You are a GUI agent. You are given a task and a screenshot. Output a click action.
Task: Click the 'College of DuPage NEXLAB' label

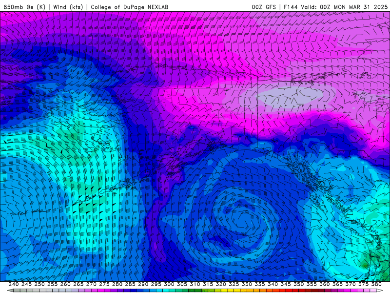coord(129,7)
